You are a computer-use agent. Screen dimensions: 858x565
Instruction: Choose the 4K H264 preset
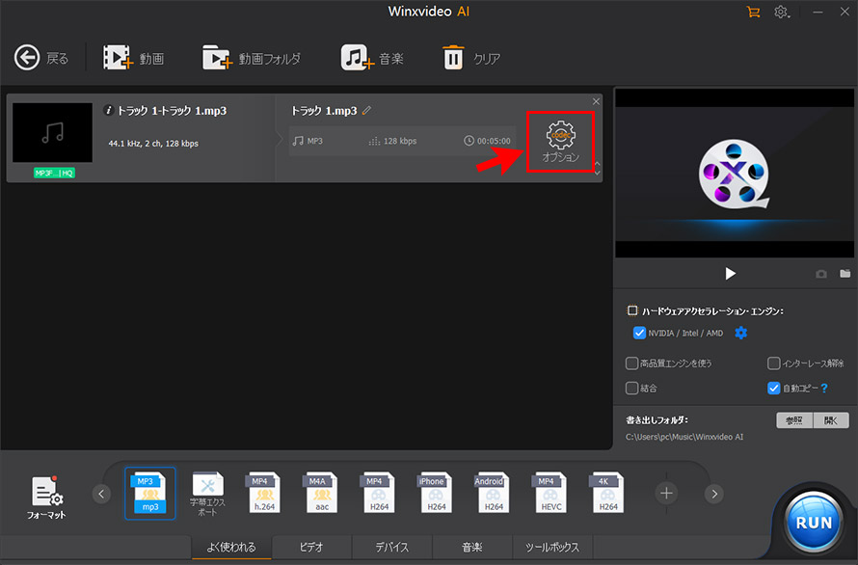click(608, 493)
